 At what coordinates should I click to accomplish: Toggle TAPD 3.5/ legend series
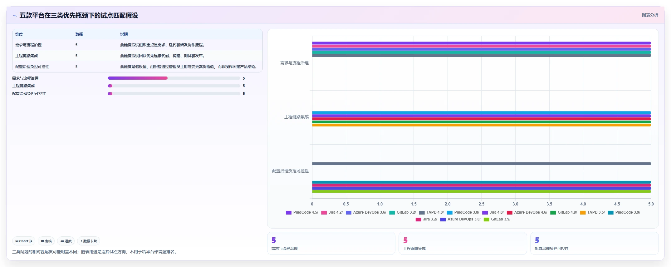point(592,212)
